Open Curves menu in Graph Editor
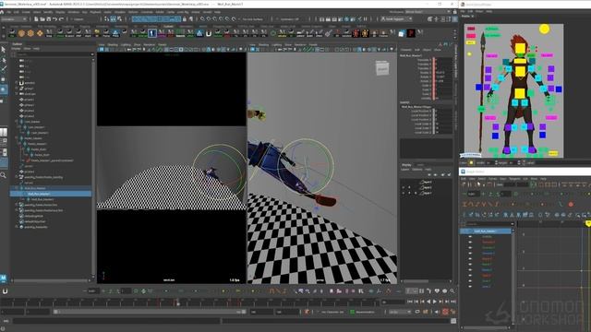 492,179
